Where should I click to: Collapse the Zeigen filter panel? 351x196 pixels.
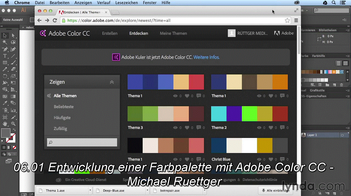coord(112,82)
